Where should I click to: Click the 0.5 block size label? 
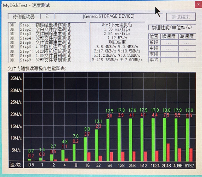point(31,165)
